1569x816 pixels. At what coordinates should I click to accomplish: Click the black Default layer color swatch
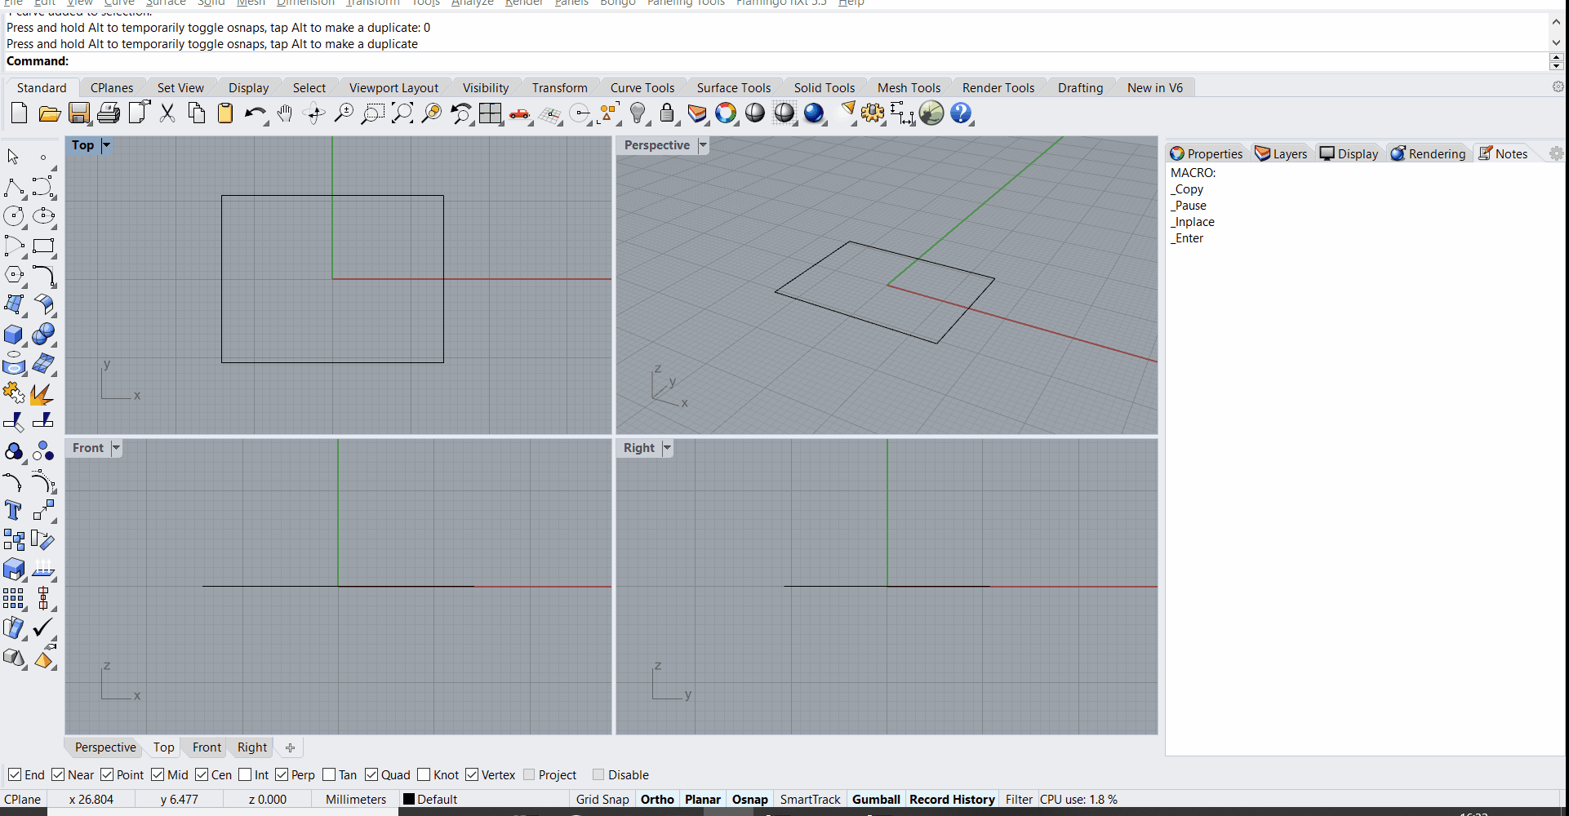pos(409,800)
